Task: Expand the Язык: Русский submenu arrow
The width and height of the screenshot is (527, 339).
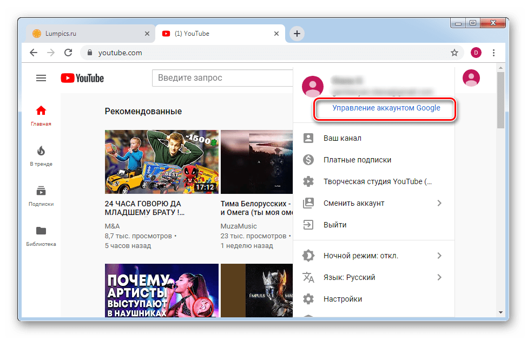Action: coord(439,277)
